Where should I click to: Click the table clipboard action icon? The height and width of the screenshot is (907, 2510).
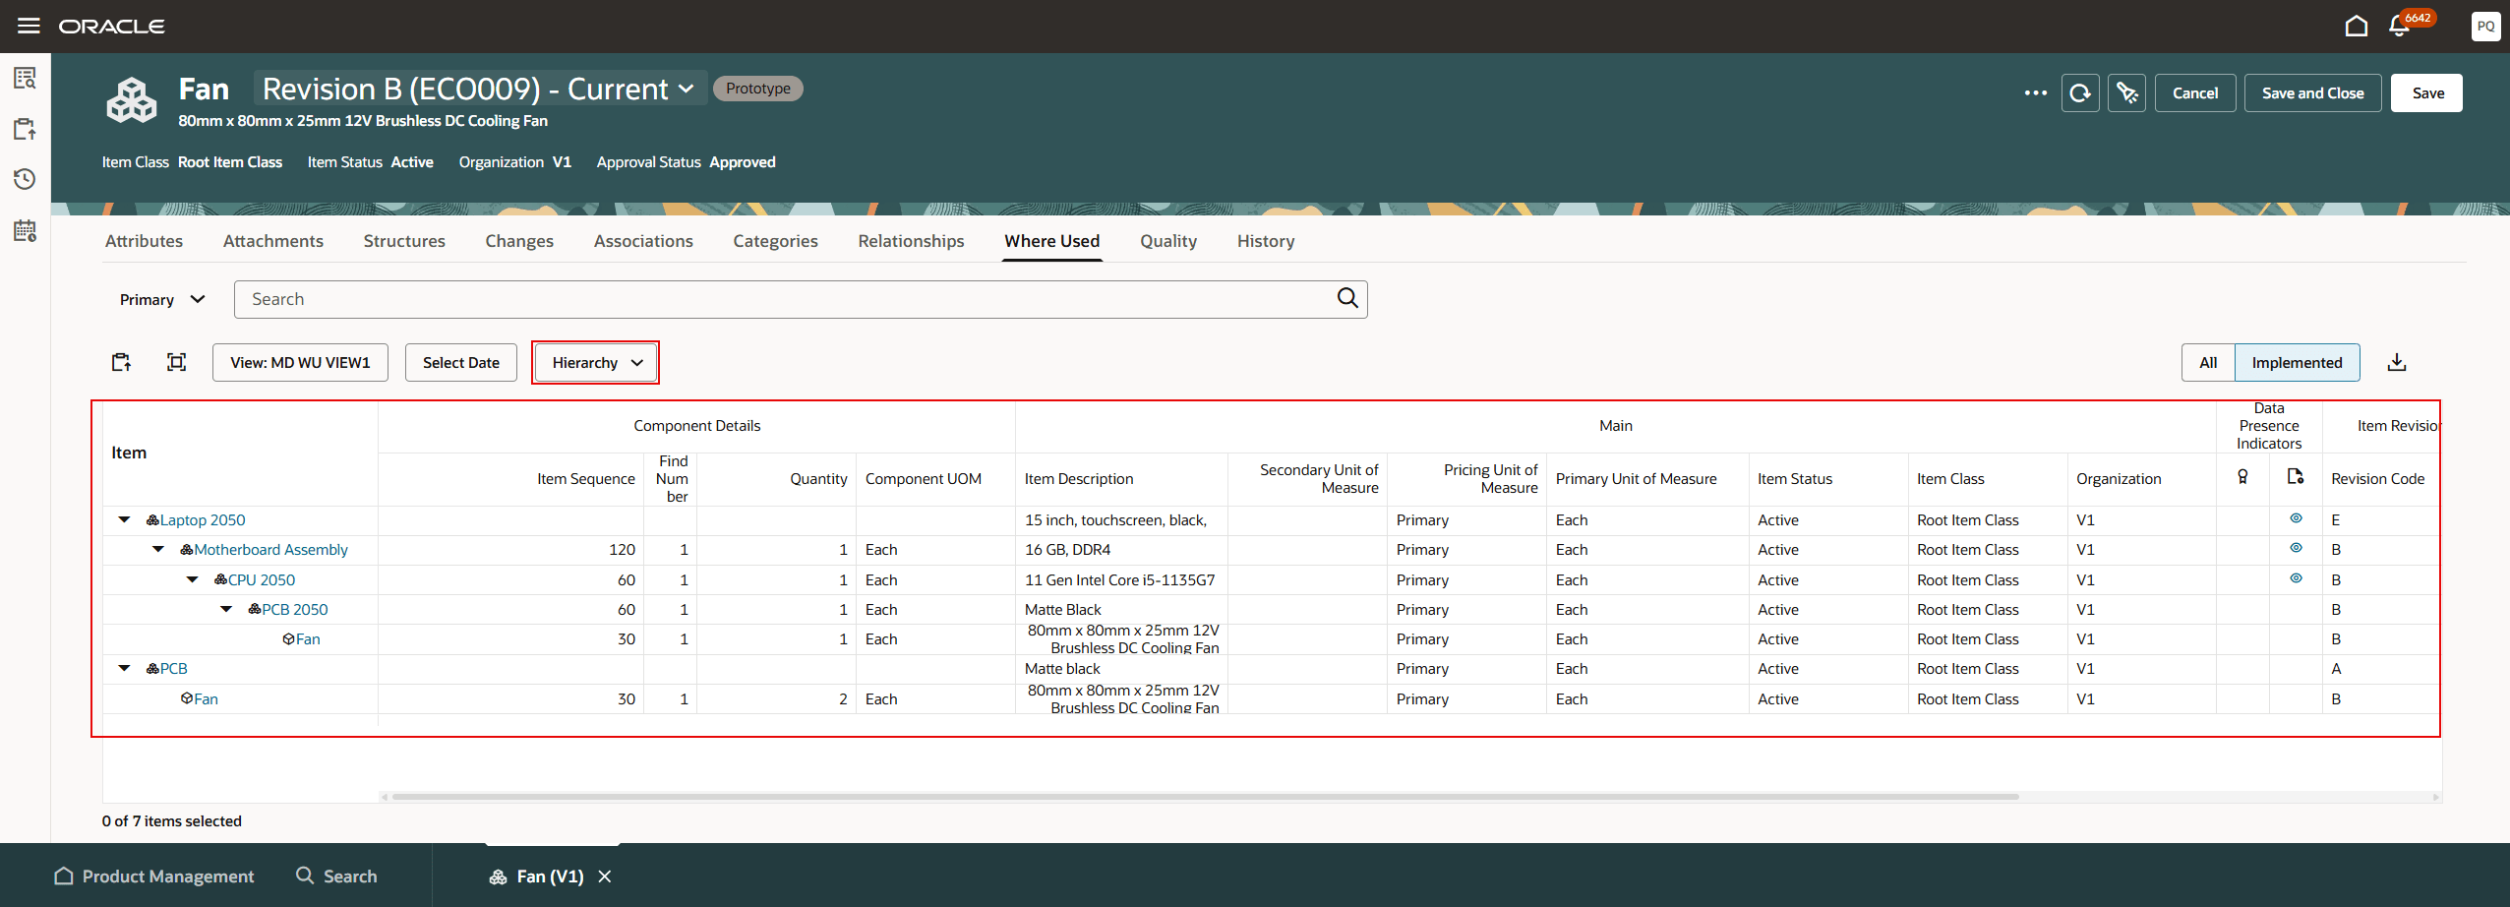121,362
